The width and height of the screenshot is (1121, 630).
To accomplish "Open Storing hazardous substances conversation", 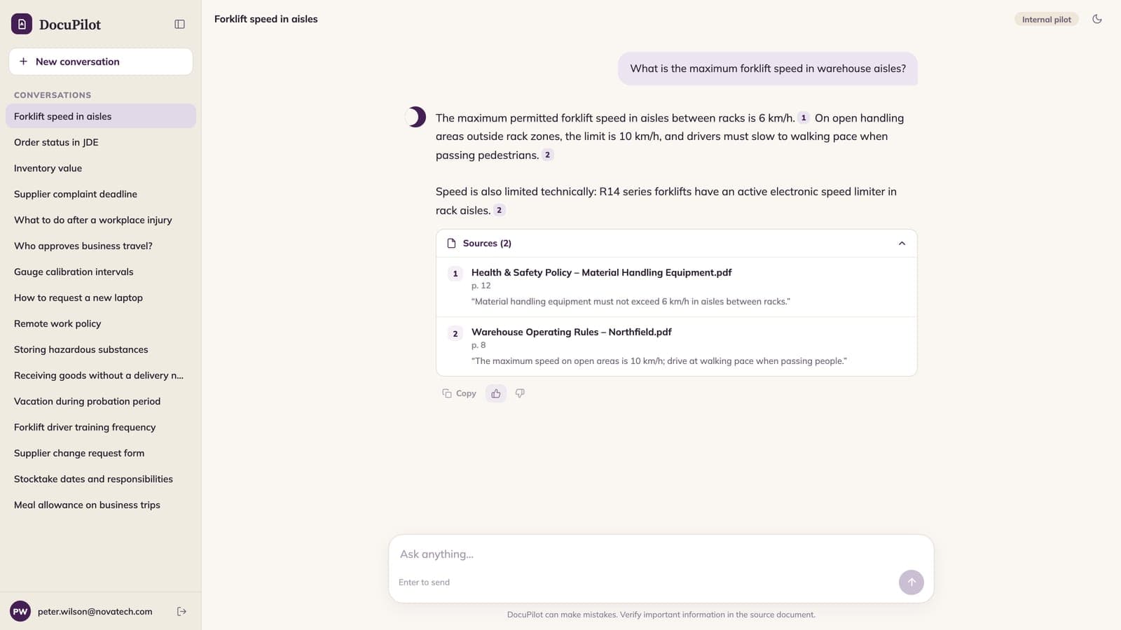I will 101,349.
